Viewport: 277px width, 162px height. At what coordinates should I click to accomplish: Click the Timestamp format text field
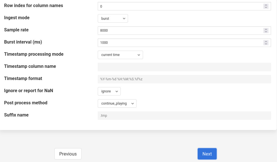click(x=184, y=79)
